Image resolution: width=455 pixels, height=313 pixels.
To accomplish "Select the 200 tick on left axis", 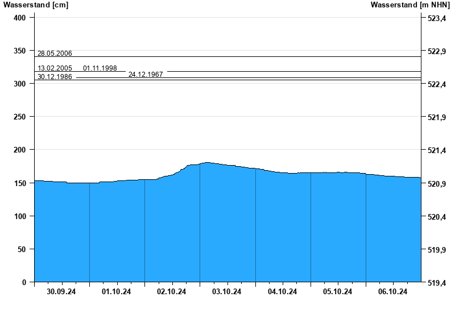I will pyautogui.click(x=19, y=150).
